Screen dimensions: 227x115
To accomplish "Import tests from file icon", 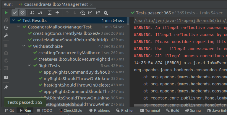I will click(90, 13).
